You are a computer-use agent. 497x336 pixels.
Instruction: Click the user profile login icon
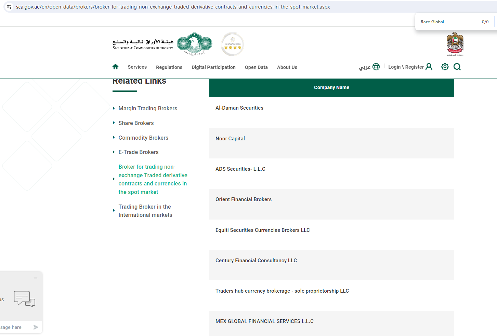pyautogui.click(x=429, y=67)
